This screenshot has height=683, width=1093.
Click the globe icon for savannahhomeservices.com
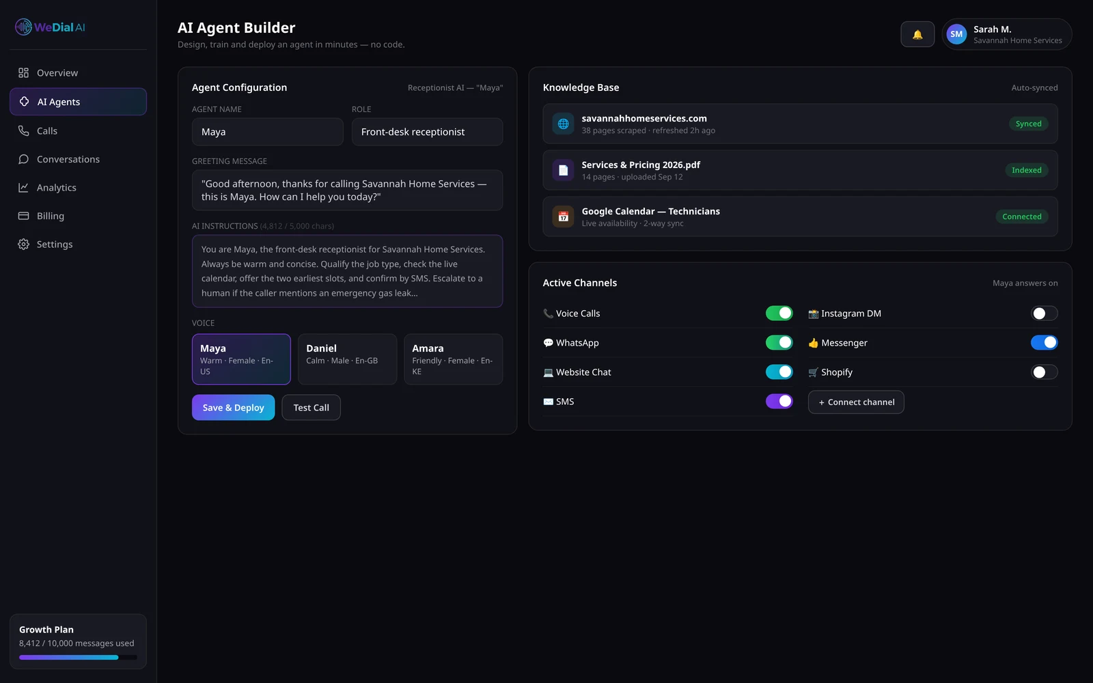click(563, 124)
